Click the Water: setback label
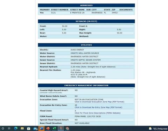The height and width of the screenshot is (131, 168). 43,36
